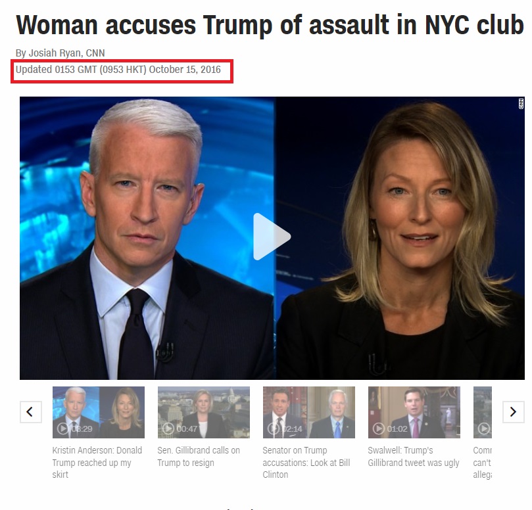Open the Sen. Gillibrand video thumbnail

point(204,412)
